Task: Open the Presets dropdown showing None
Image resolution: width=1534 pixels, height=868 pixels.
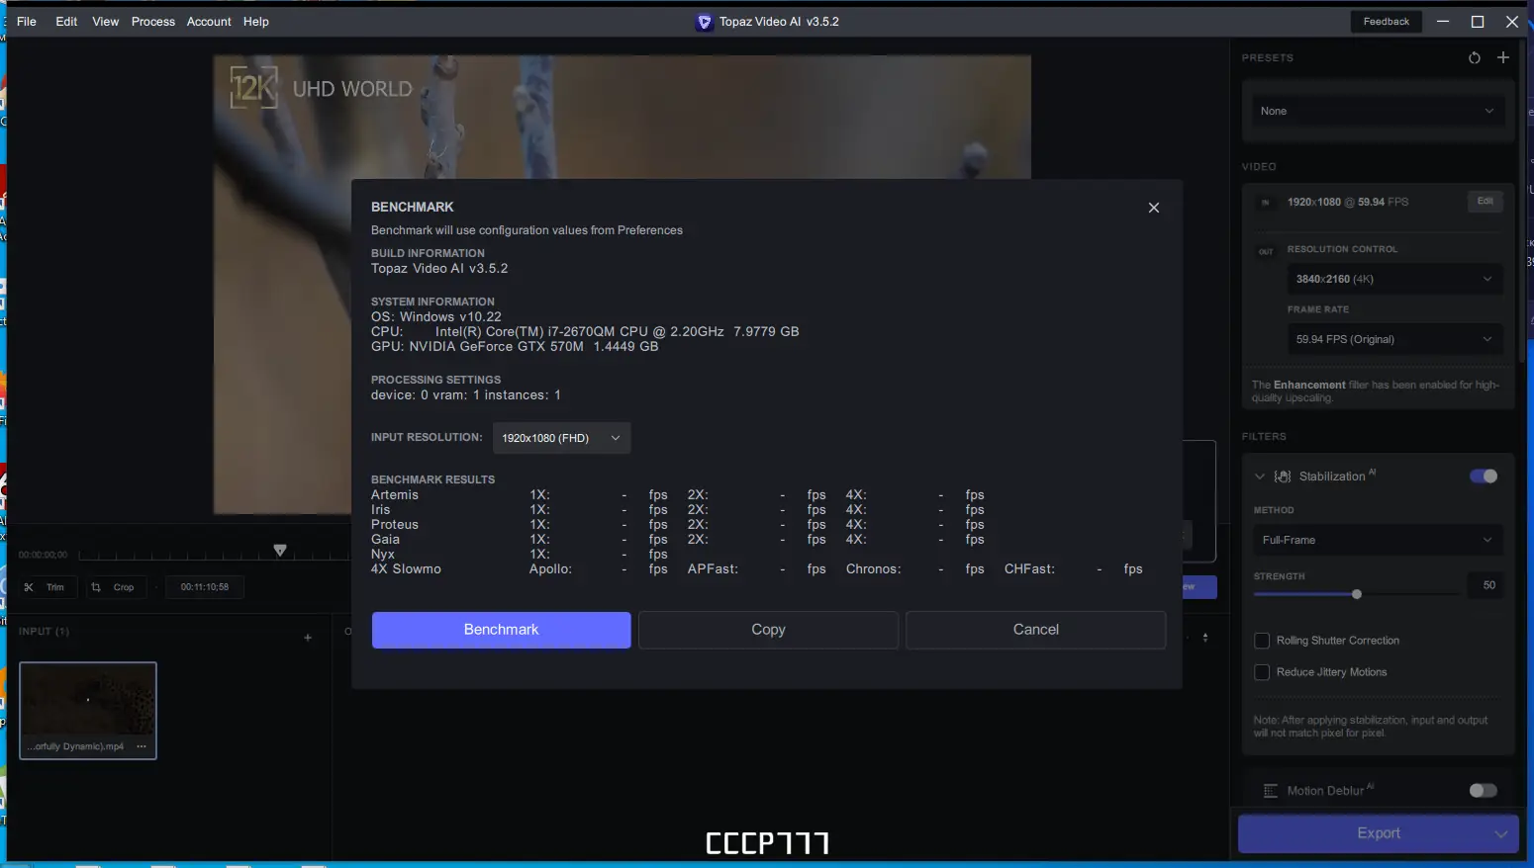Action: 1377,111
